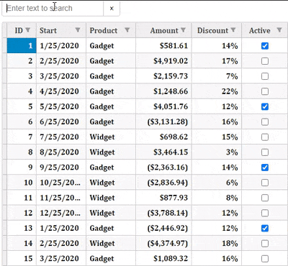Check Active checkbox in row 8
This screenshot has height=266, width=288.
pyautogui.click(x=265, y=152)
